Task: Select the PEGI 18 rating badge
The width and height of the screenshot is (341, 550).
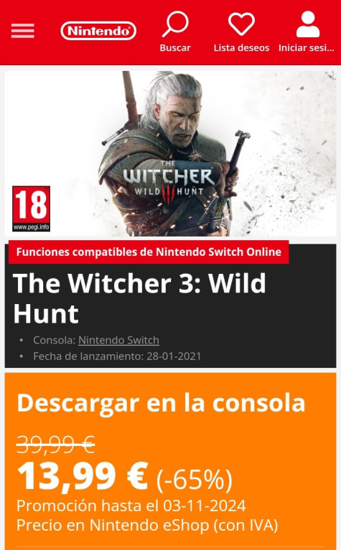Action: tap(32, 209)
